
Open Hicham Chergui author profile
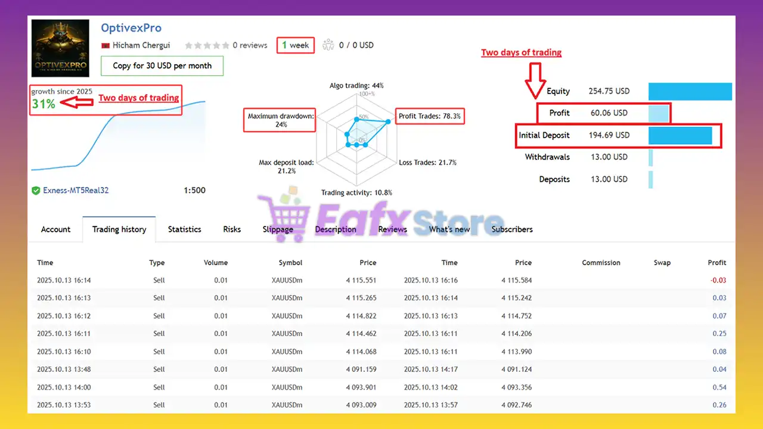click(x=141, y=45)
